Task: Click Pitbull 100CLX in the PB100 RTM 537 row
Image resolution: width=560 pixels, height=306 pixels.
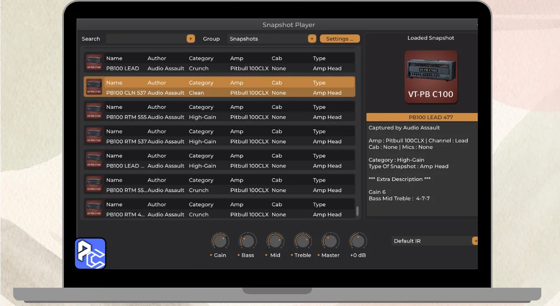Action: coord(249,142)
